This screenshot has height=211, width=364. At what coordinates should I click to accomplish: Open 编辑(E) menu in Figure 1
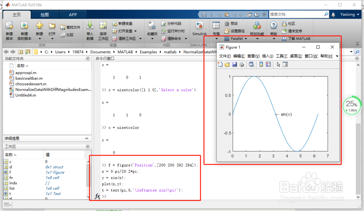[239, 56]
